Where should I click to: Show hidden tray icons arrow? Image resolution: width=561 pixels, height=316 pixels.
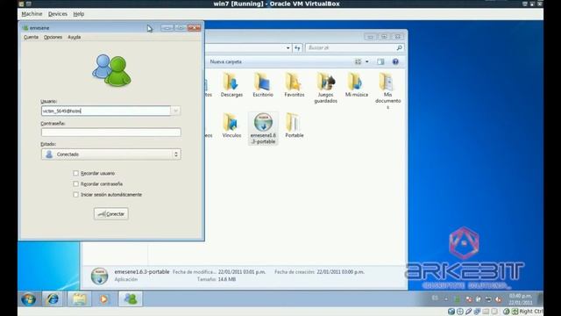coord(446,298)
